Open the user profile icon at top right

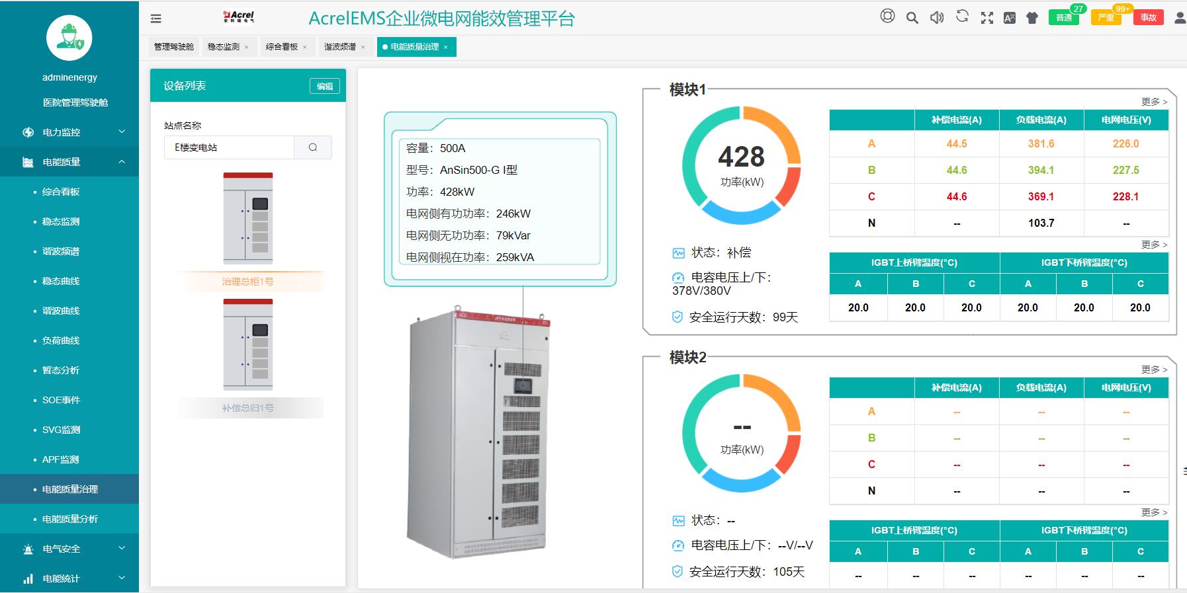click(x=1180, y=18)
